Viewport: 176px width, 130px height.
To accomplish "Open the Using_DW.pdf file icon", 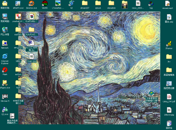I will pyautogui.click(x=169, y=97).
